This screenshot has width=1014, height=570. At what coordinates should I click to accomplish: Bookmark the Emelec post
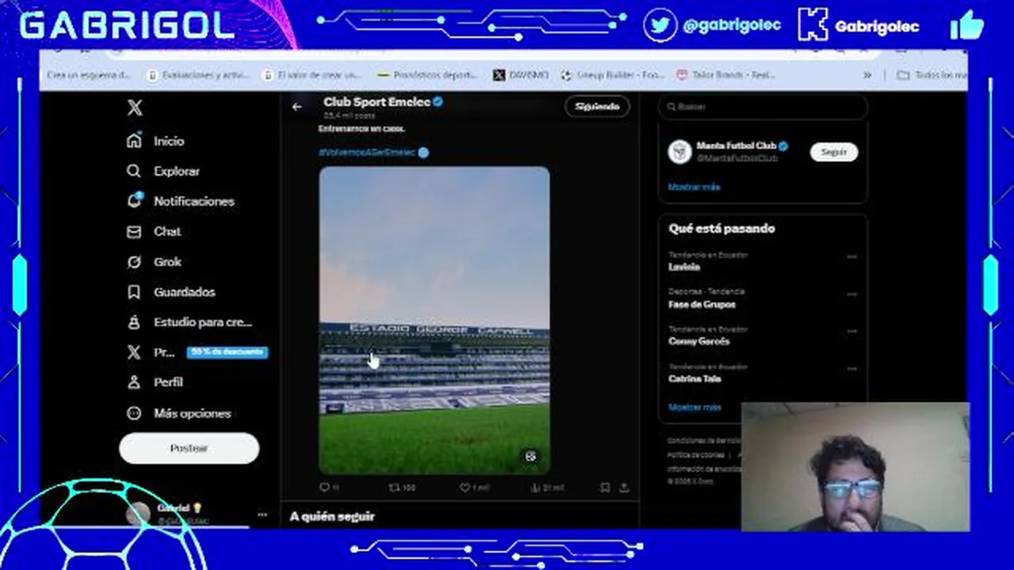click(604, 488)
